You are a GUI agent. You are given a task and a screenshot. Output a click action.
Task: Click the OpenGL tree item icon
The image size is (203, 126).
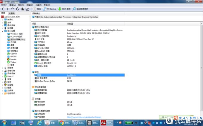pyautogui.click(x=8, y=54)
